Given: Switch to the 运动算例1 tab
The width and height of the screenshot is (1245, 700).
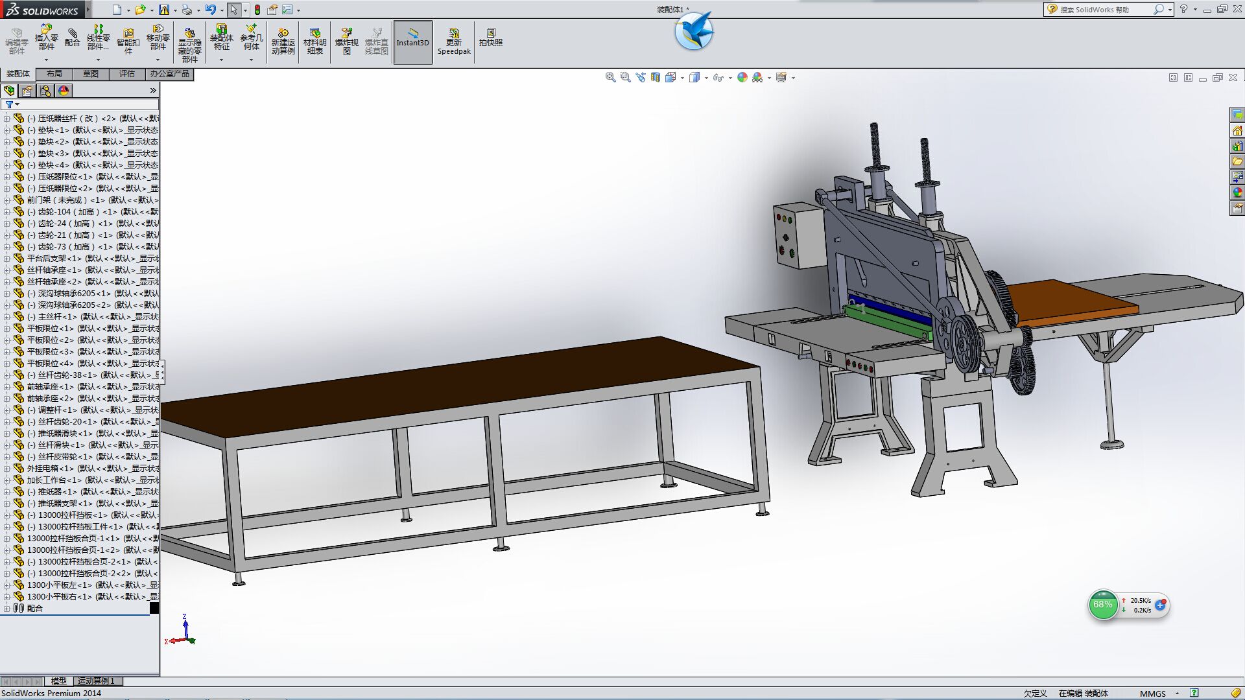Looking at the screenshot, I should (x=95, y=681).
